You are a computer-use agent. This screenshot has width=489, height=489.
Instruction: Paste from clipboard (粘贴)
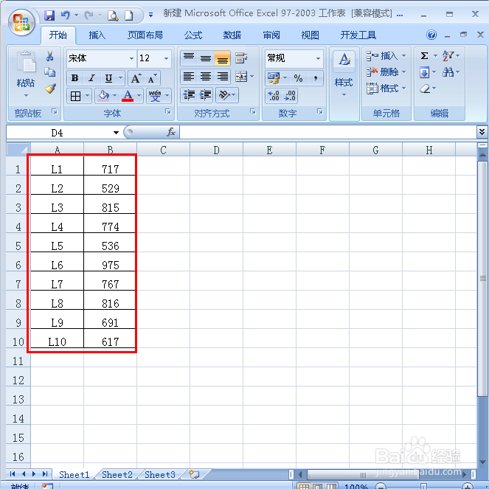point(26,74)
